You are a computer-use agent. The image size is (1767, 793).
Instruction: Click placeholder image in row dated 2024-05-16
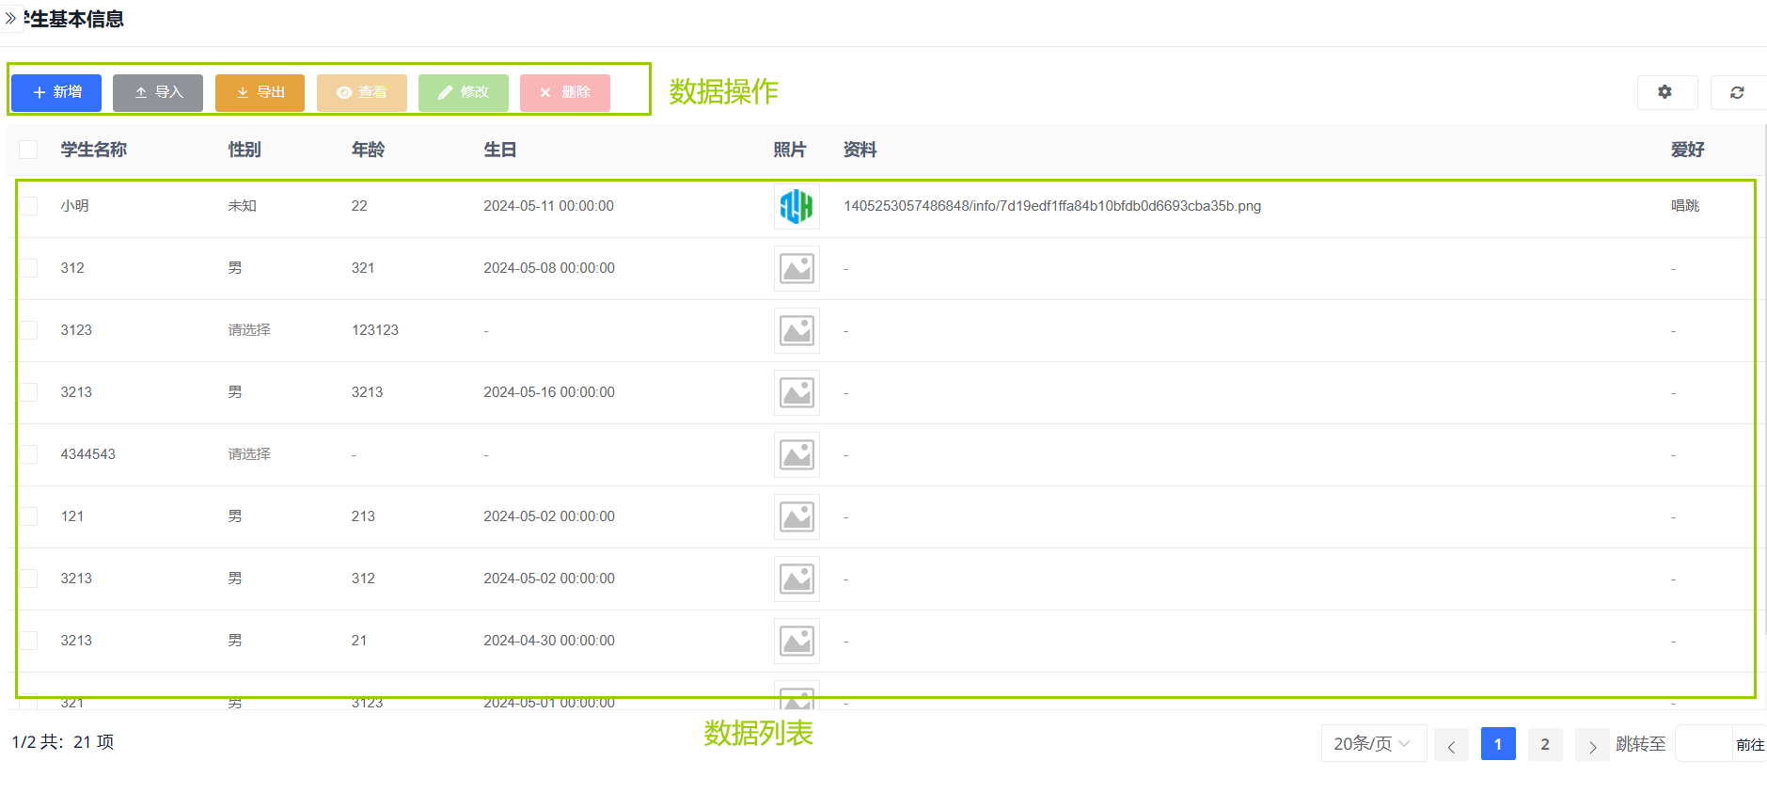pyautogui.click(x=797, y=392)
